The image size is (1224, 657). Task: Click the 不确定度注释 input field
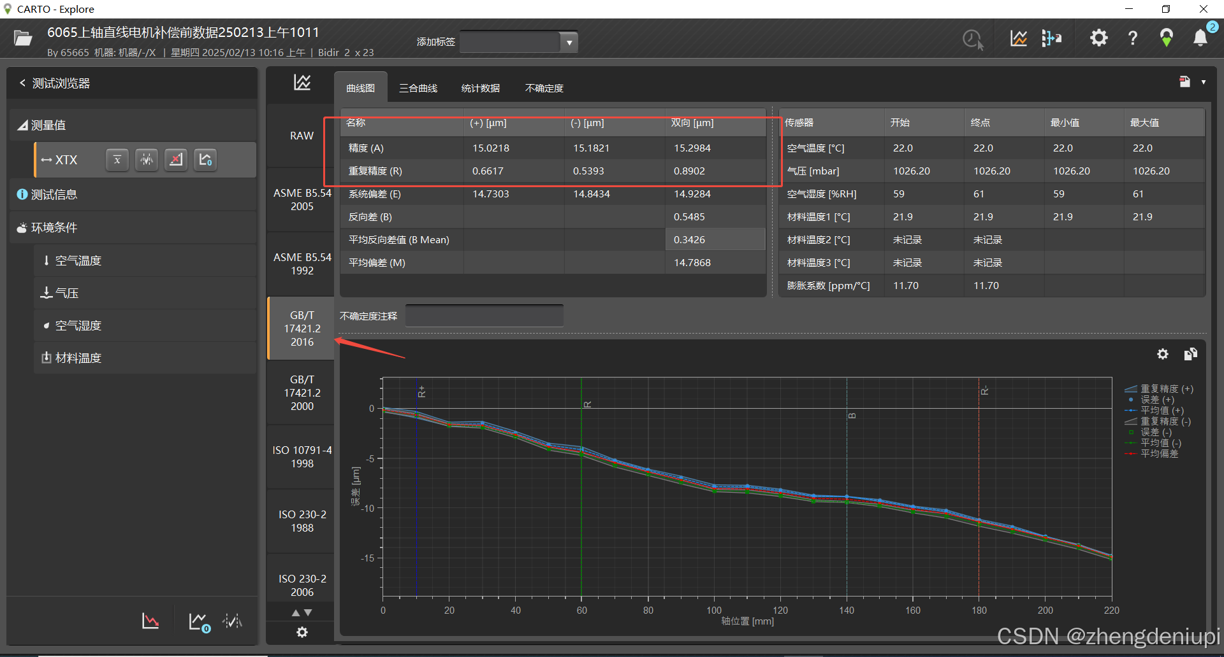tap(484, 316)
